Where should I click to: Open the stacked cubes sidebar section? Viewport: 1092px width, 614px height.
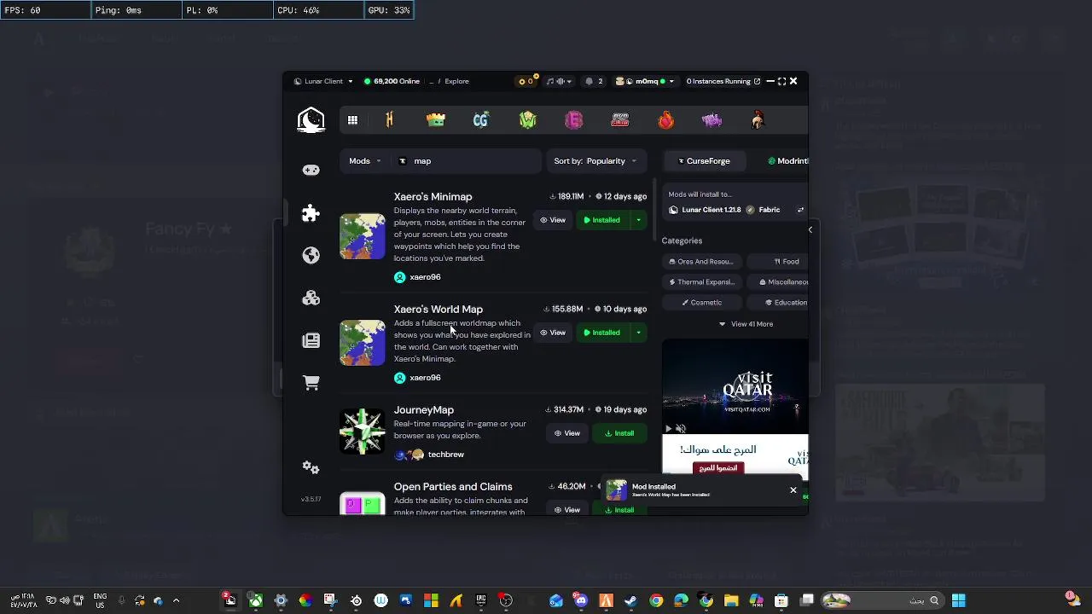(x=311, y=298)
